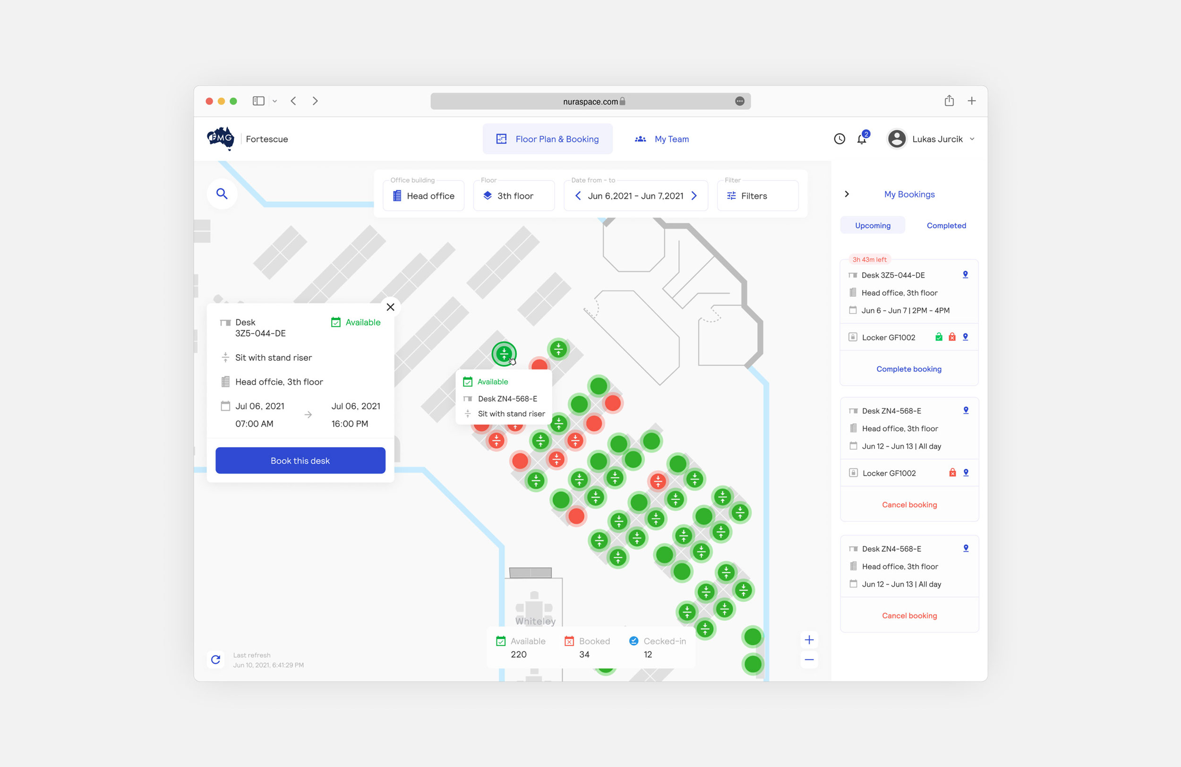Open the notifications bell icon

coord(862,139)
